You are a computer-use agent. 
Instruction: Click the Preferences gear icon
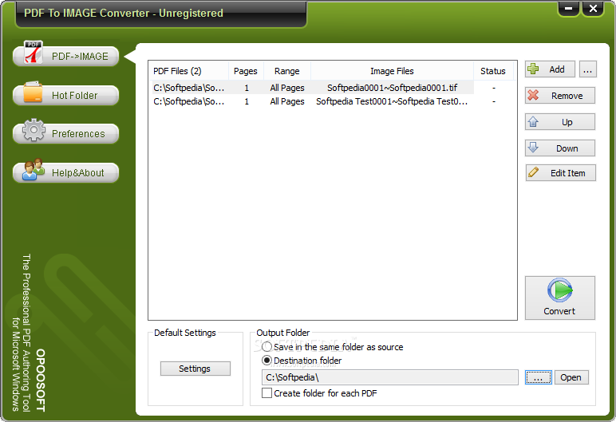coord(34,130)
